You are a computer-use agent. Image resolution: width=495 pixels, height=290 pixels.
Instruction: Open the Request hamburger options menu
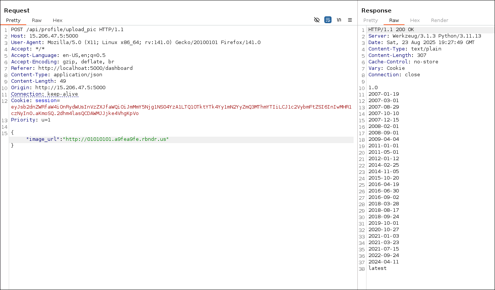tap(350, 20)
